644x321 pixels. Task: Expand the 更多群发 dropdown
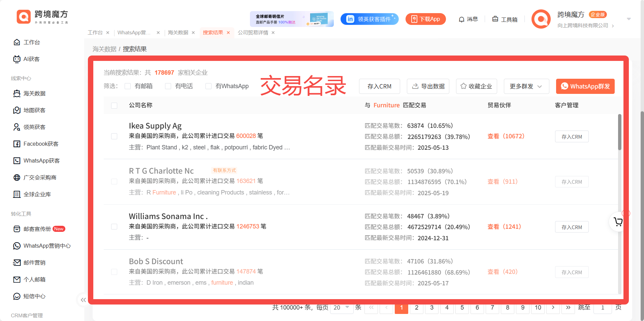pyautogui.click(x=526, y=86)
